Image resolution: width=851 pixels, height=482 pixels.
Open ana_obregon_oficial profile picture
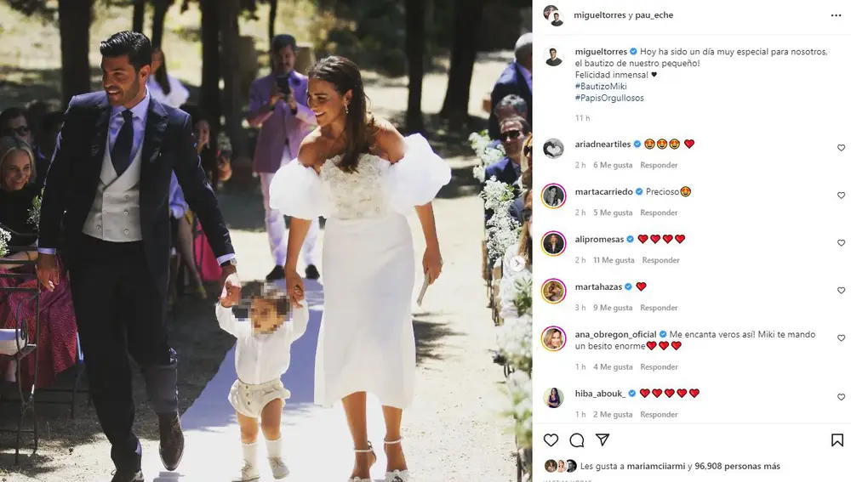554,339
